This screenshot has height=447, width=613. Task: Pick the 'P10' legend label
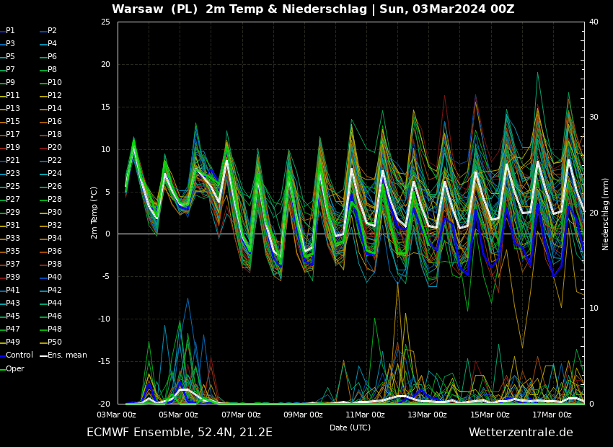pyautogui.click(x=55, y=82)
